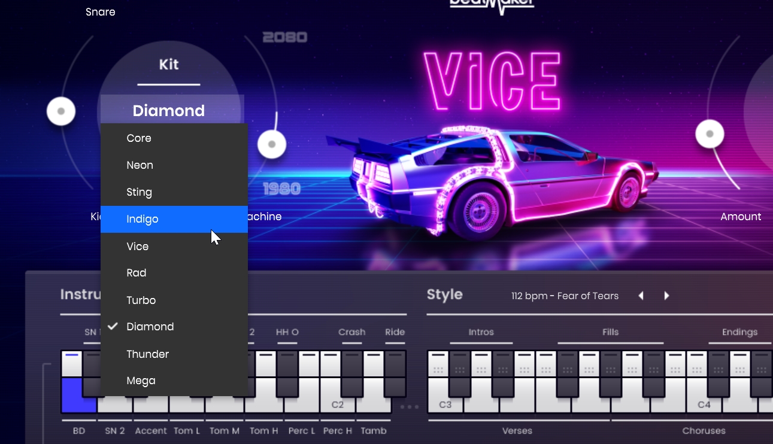This screenshot has height=444, width=773.
Task: Go to next style with right arrow
Action: click(x=666, y=296)
